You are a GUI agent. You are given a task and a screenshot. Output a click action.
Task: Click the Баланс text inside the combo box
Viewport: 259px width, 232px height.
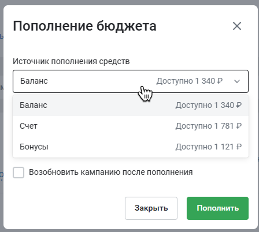pos(34,81)
